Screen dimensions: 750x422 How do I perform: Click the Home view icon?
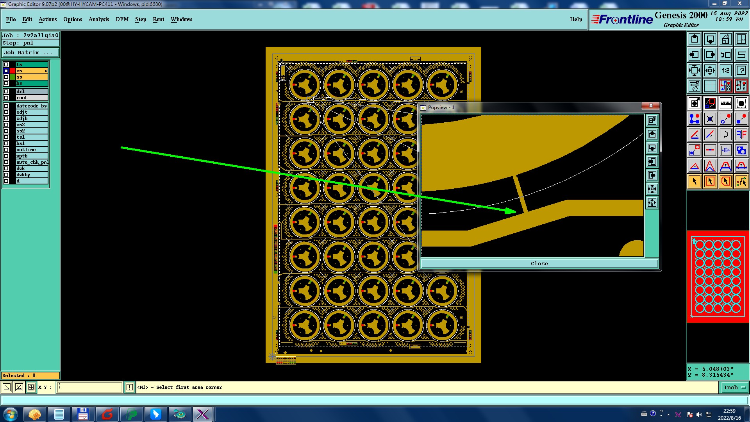coord(725,39)
